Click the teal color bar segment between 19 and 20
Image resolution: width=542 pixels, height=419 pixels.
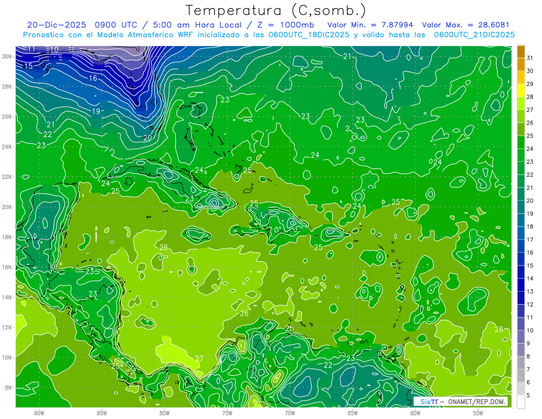(x=521, y=207)
